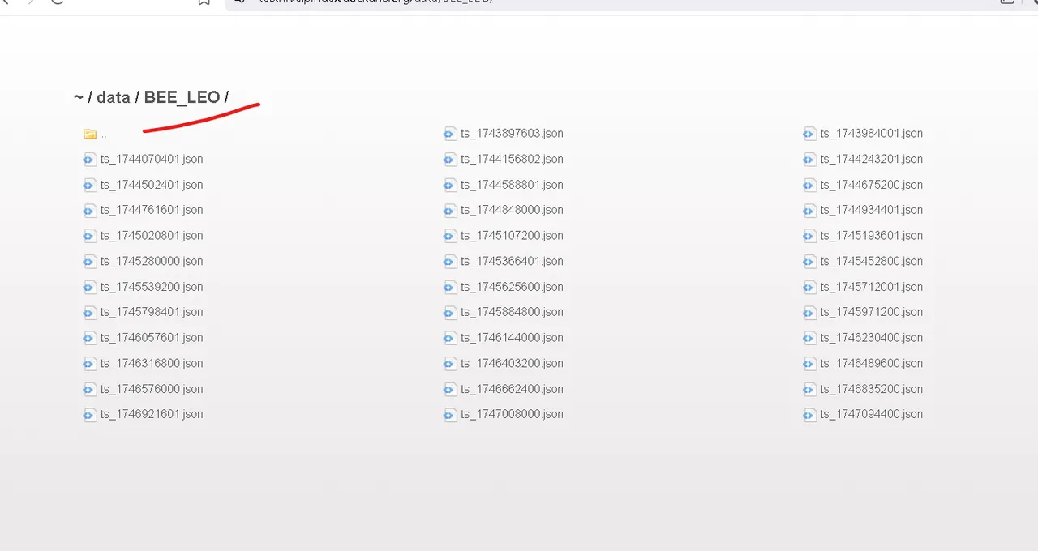This screenshot has height=551, width=1038.
Task: Click file icon beside ts_1744070401.json
Action: (x=89, y=160)
